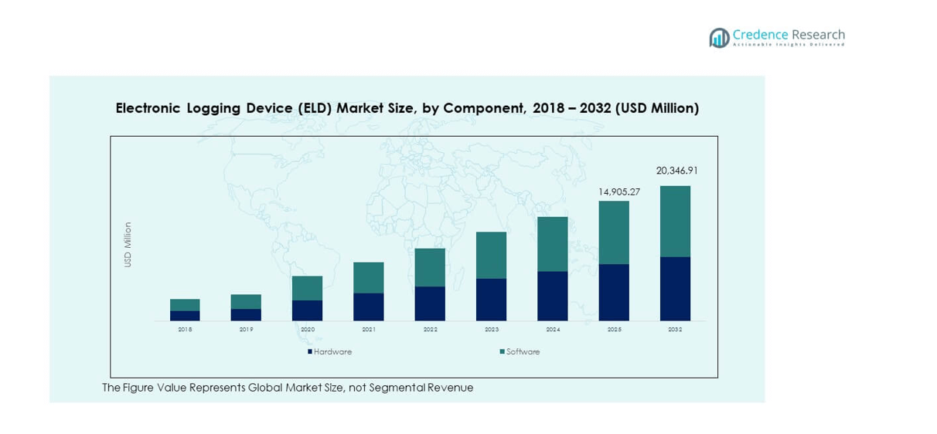Click the Software segment of the 2023 bar
The width and height of the screenshot is (937, 434).
coord(491,255)
